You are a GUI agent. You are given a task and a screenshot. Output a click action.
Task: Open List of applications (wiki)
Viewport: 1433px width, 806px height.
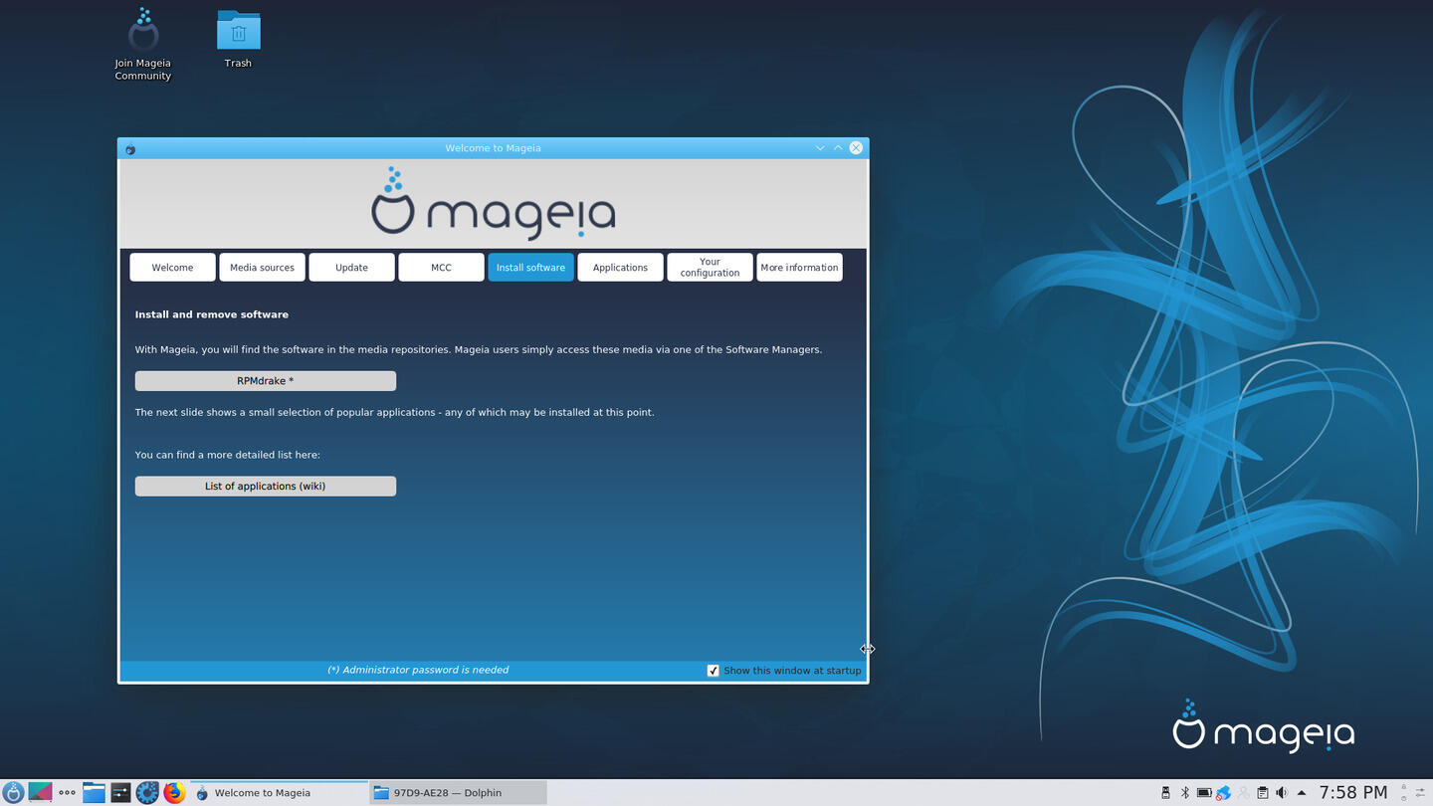[266, 487]
